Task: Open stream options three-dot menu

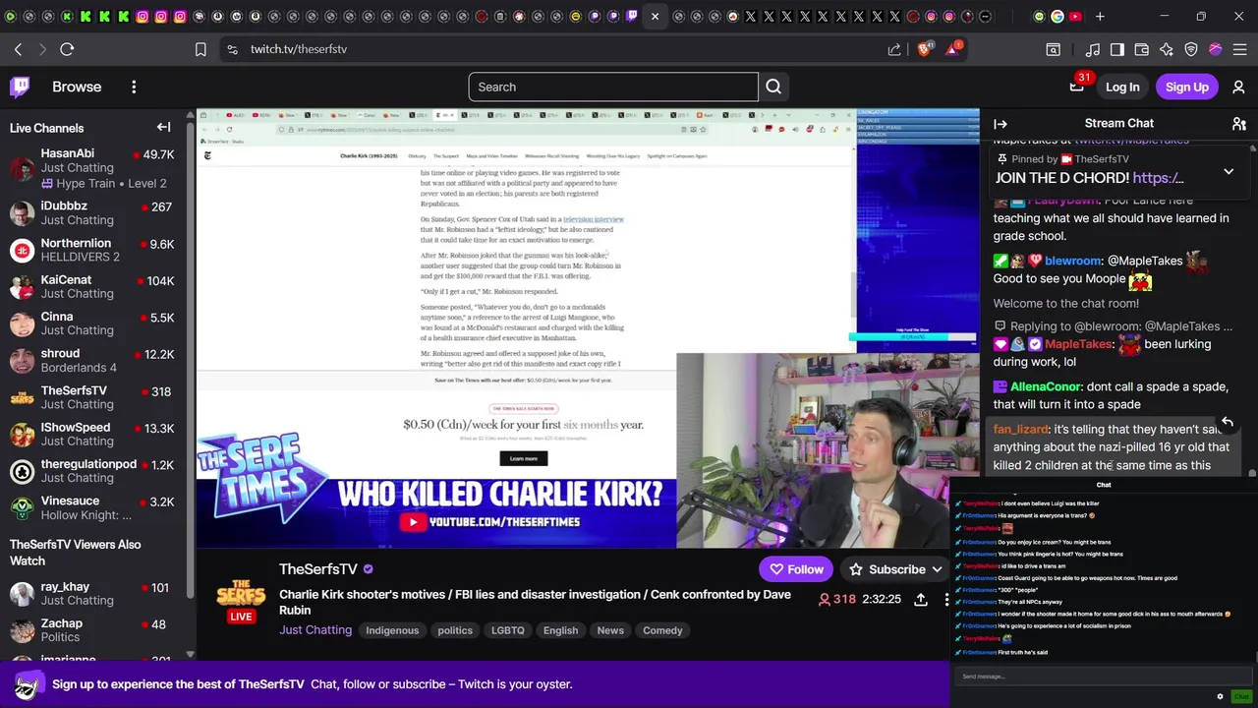Action: [x=946, y=599]
